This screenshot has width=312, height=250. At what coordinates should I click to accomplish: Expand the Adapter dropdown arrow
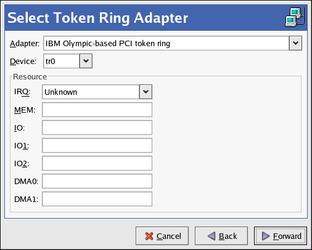tap(295, 43)
